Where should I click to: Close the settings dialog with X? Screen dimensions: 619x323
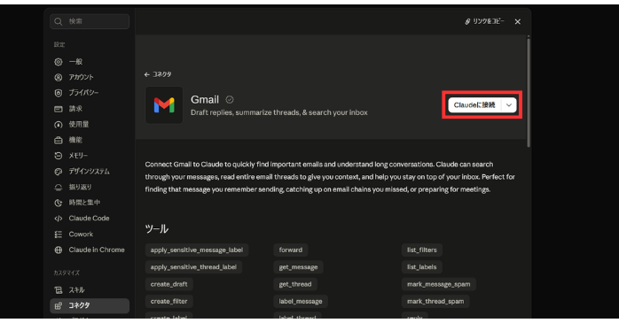pyautogui.click(x=518, y=21)
